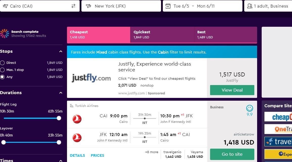The image size is (292, 162).
Task: Select the Any stops option
Action: [3, 77]
